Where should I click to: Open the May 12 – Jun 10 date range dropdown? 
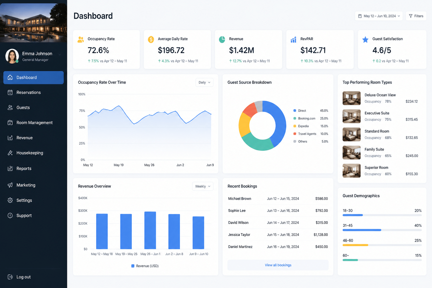379,16
